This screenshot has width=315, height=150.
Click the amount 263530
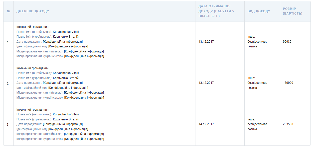[288, 124]
